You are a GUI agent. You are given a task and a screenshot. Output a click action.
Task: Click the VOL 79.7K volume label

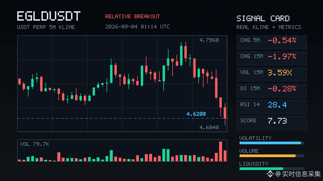[x=35, y=144]
